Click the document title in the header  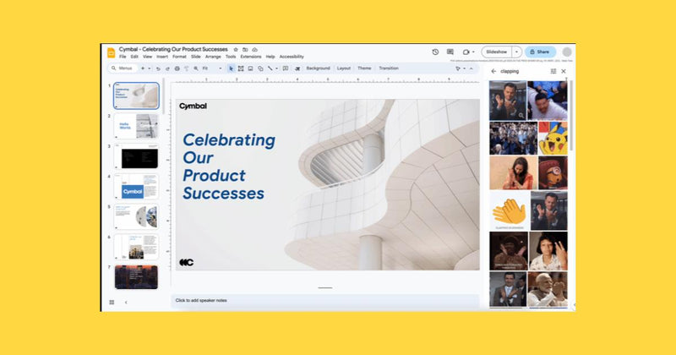point(173,49)
